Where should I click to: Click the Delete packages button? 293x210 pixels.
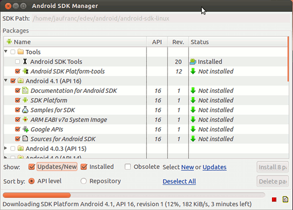tap(272, 181)
